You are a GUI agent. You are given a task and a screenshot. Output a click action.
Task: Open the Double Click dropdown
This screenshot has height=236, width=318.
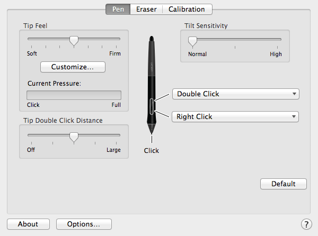coord(236,94)
